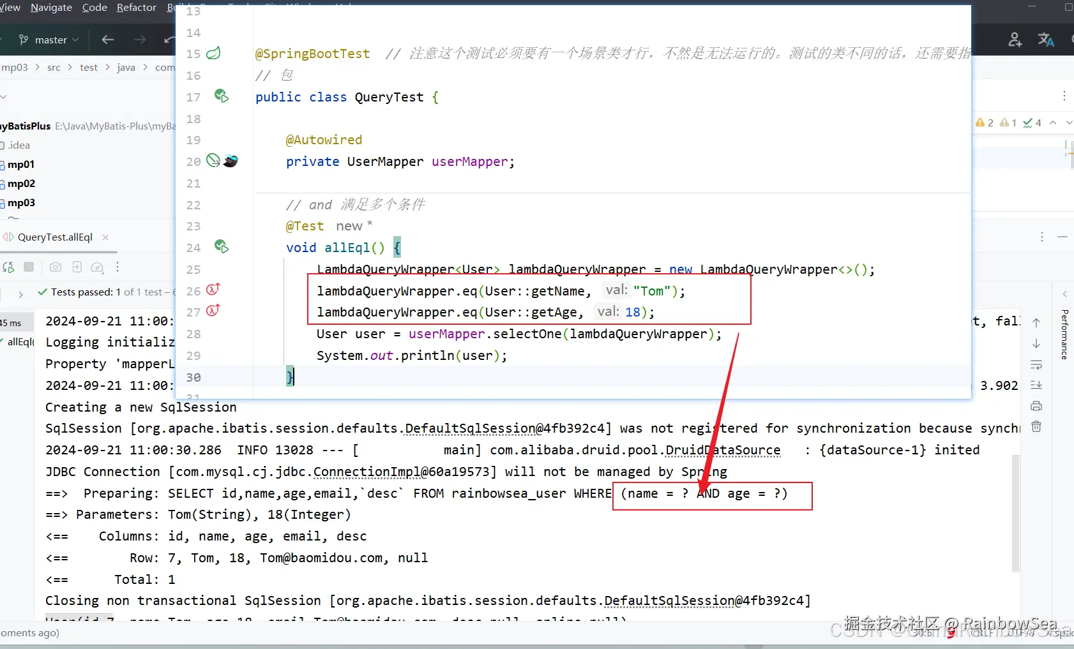Click the mp03 breadcrumb

click(x=15, y=67)
